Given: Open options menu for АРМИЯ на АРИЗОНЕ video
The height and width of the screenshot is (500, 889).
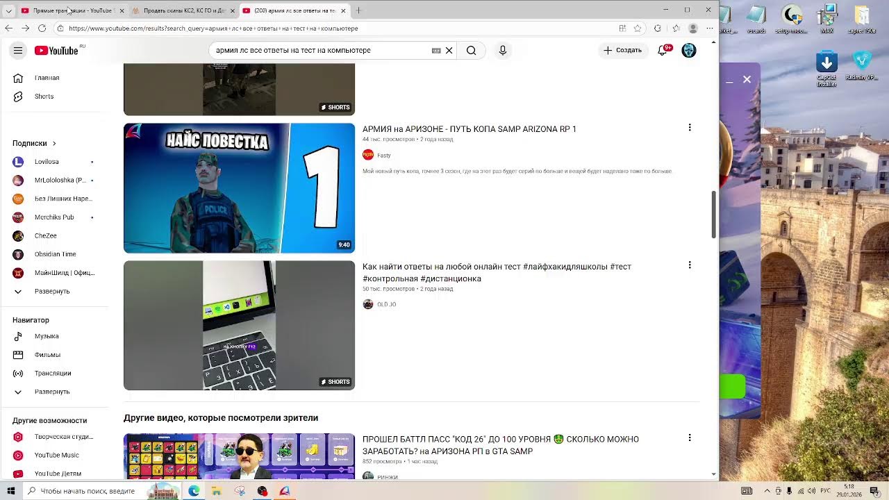Looking at the screenshot, I should click(690, 128).
